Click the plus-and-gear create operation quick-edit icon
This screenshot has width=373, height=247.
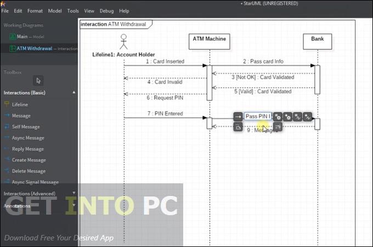287,116
